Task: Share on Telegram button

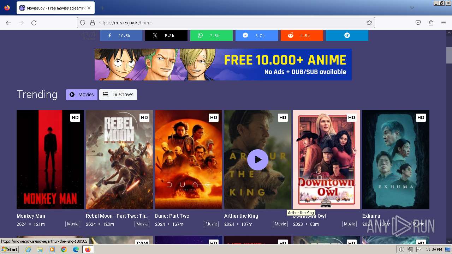Action: (347, 35)
